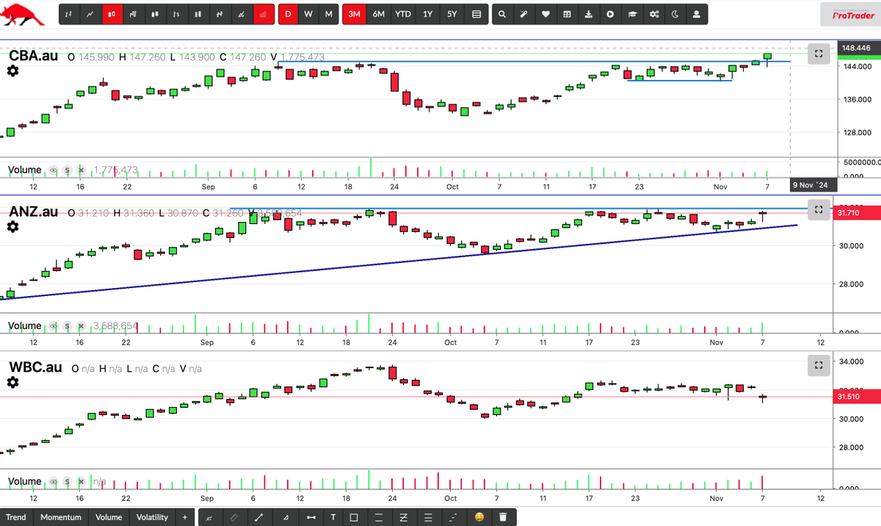The image size is (881, 526).
Task: Click the download chart icon
Action: tap(589, 14)
